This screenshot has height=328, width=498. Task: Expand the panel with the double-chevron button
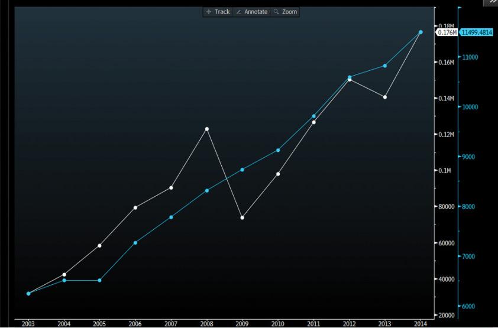492,2
